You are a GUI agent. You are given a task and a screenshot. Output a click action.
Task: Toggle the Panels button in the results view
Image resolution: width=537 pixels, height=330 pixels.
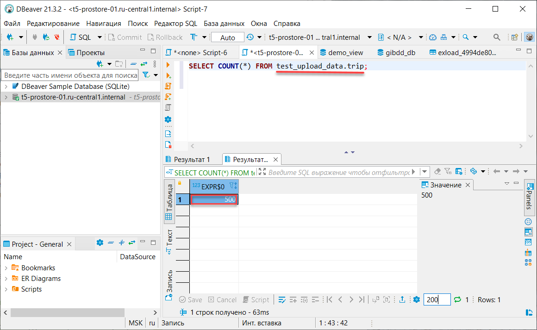tap(530, 197)
